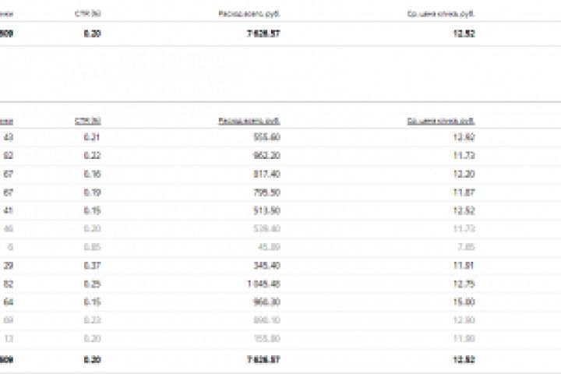Viewport: 561px width, 374px height.
Task: Click the 0.21 CTR cell
Action: tap(93, 137)
